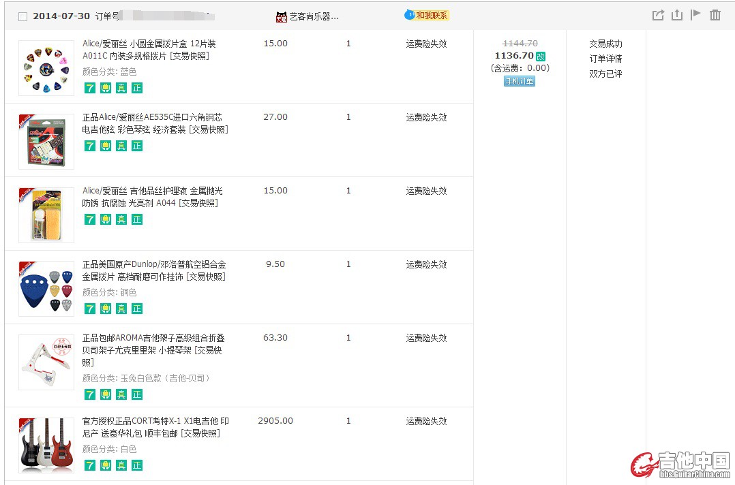Click the shield badge under AE535C strings

click(106, 146)
